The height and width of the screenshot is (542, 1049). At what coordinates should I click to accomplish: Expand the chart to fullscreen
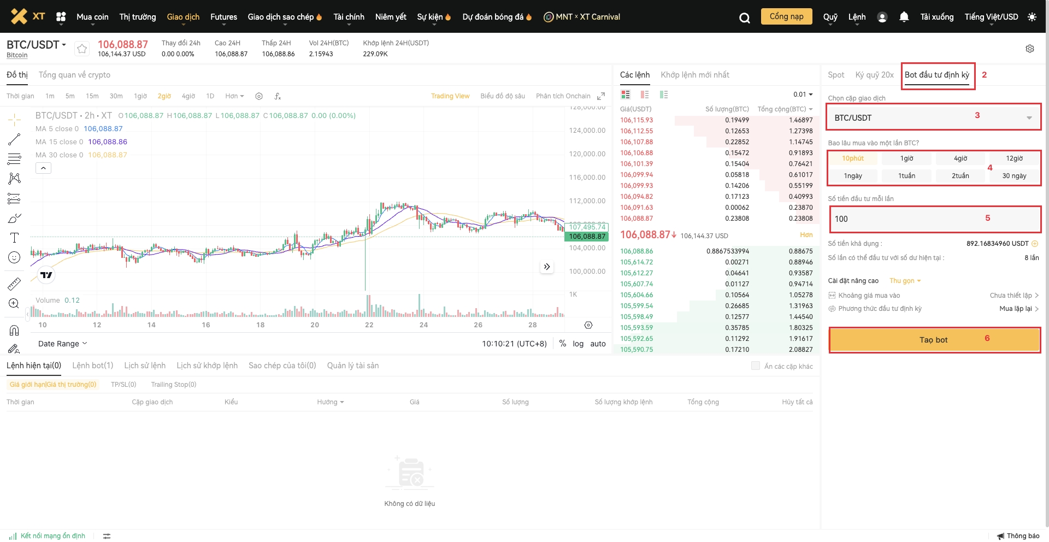point(601,96)
